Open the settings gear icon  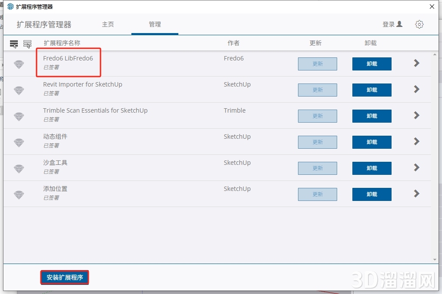point(419,24)
